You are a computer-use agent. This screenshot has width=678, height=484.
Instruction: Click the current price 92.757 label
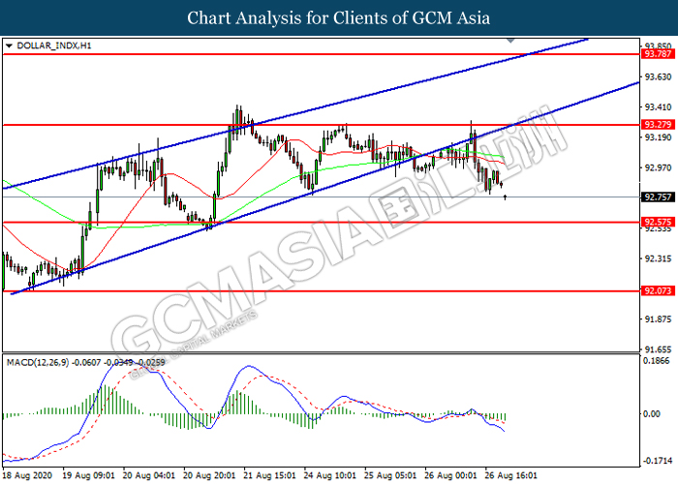click(658, 197)
